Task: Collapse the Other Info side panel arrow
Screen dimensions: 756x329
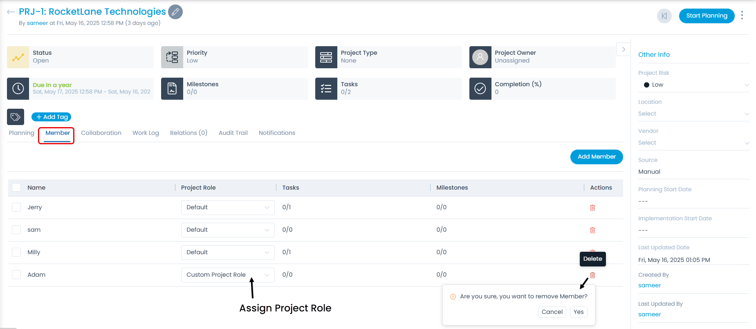Action: coord(623,49)
